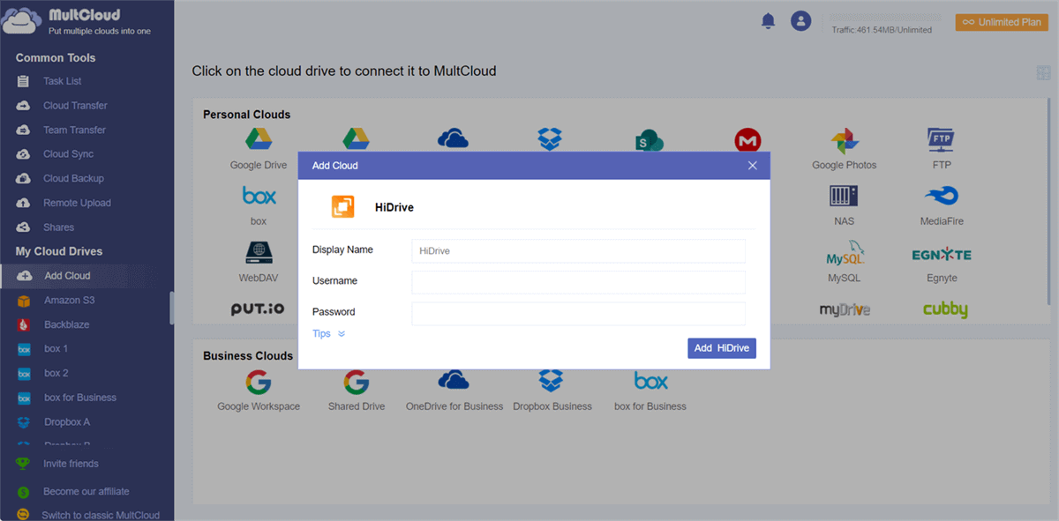Click the HiDrive logo in dialog
1059x521 pixels.
coord(342,207)
